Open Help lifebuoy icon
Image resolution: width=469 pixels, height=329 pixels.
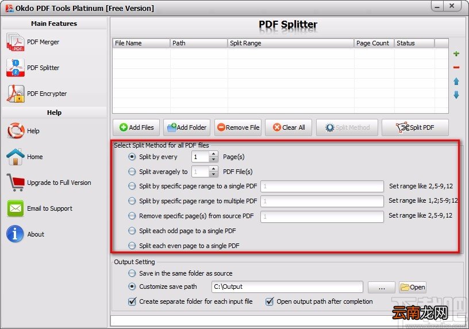pyautogui.click(x=16, y=131)
